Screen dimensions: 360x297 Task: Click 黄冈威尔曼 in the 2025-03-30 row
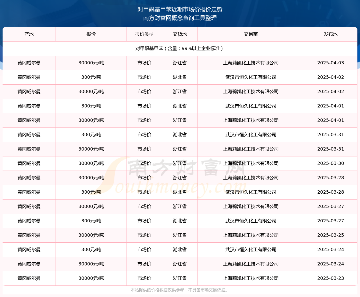click(x=29, y=163)
